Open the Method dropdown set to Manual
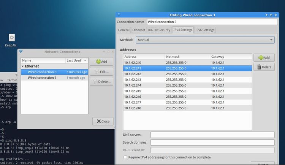This screenshot has height=165, width=285. 205,40
